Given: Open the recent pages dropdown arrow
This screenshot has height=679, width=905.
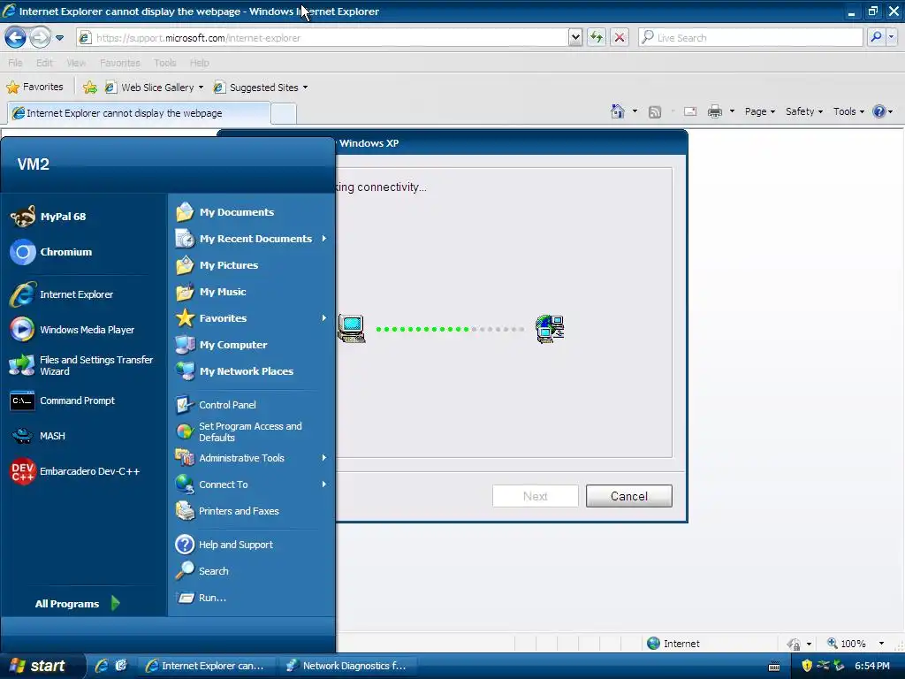Looking at the screenshot, I should click(x=59, y=38).
